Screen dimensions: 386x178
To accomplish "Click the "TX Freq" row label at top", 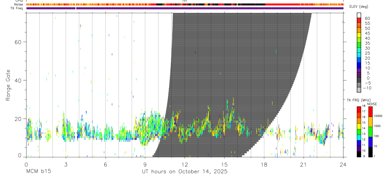I will point(17,8).
